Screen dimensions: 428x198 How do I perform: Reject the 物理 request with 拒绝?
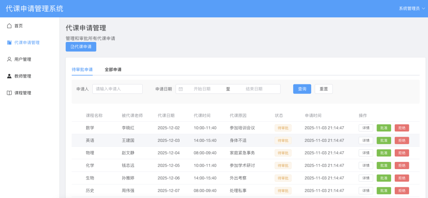[402, 153]
